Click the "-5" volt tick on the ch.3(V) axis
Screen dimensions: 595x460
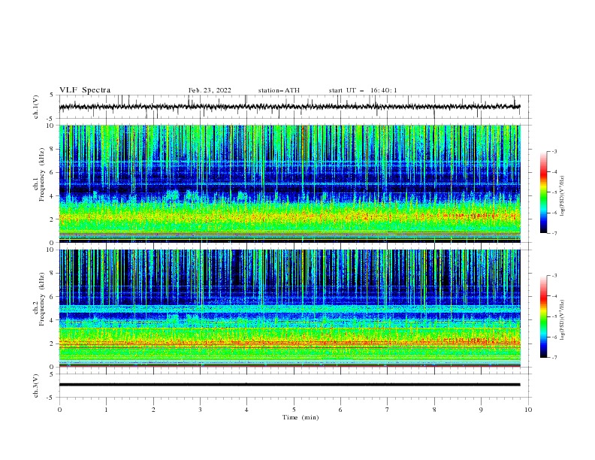tap(51, 398)
